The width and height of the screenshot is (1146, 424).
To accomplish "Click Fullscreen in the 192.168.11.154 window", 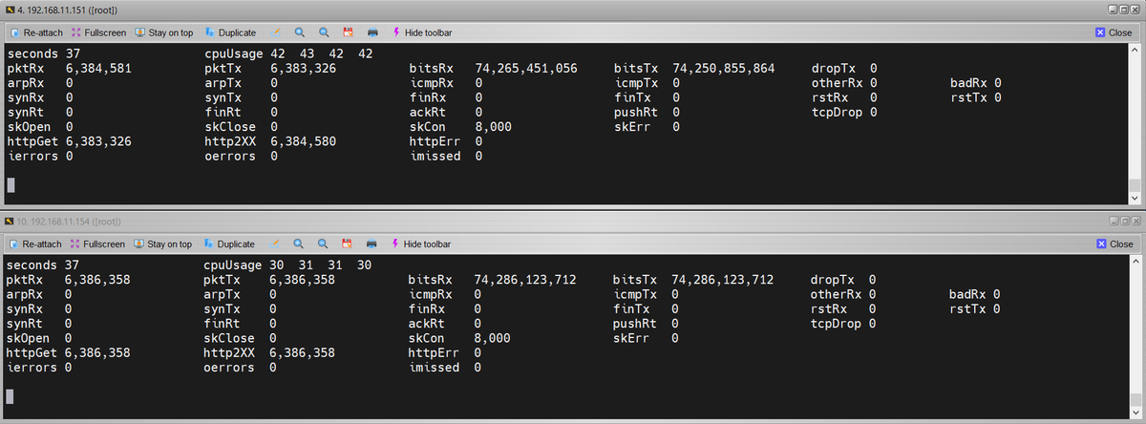I will 99,244.
